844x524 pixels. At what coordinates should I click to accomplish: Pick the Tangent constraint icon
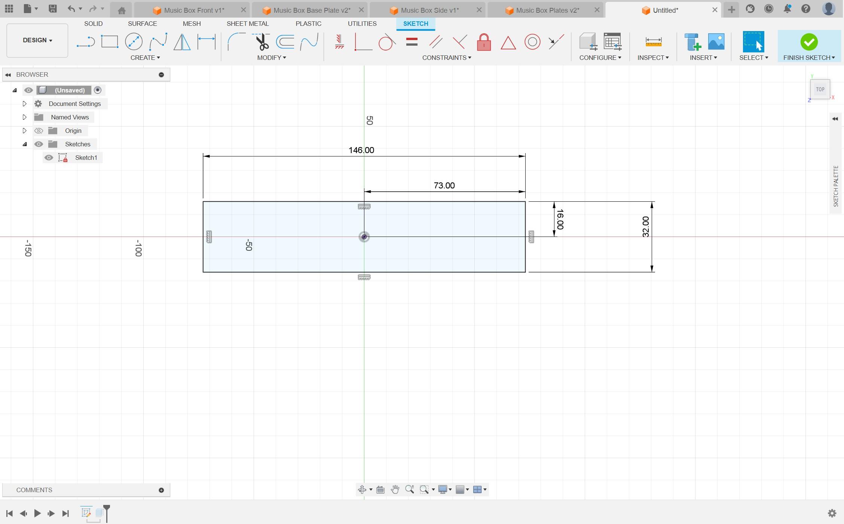(387, 42)
